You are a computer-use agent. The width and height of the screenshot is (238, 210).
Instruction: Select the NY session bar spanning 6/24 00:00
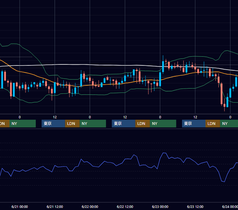tap(229, 124)
